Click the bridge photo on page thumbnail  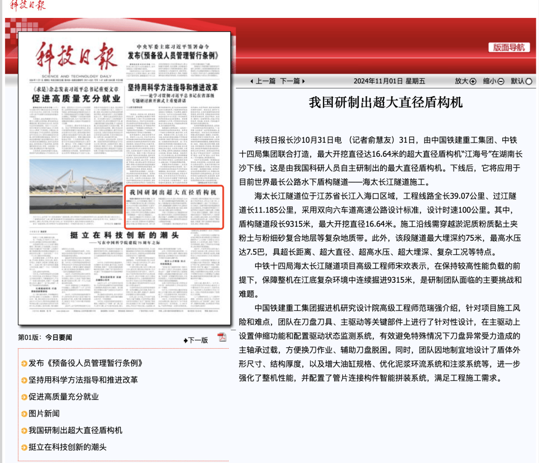click(76, 186)
